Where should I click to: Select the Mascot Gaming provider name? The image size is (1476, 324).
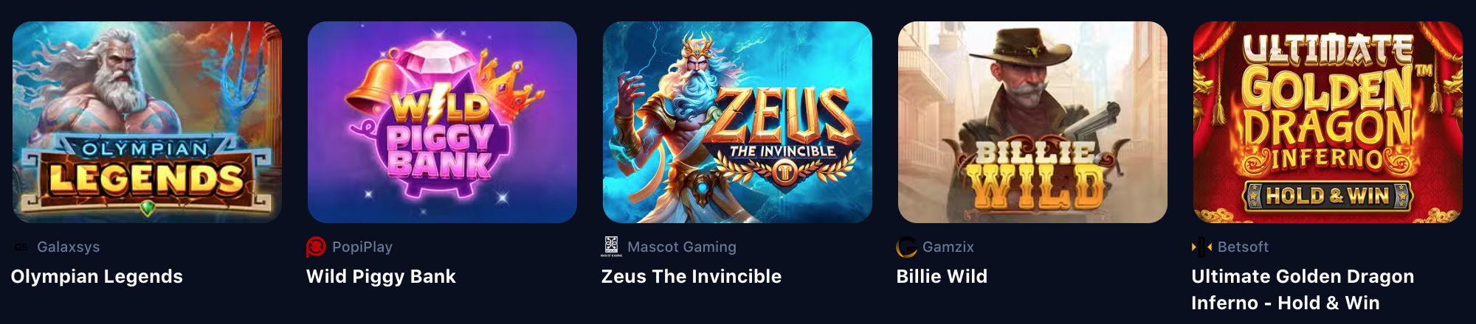[x=682, y=247]
